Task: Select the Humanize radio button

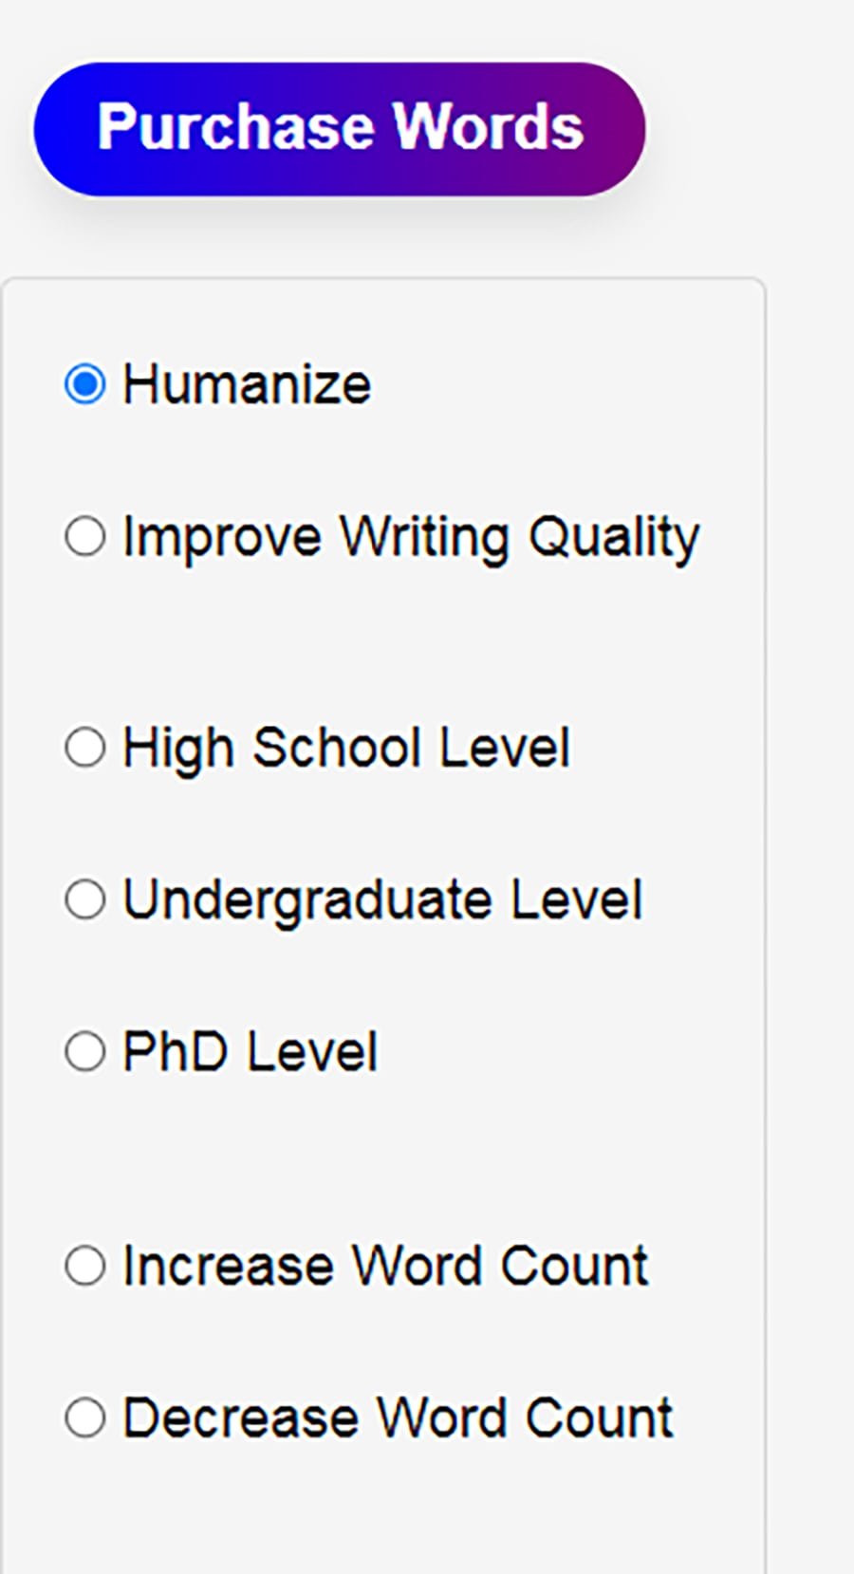Action: [x=85, y=384]
